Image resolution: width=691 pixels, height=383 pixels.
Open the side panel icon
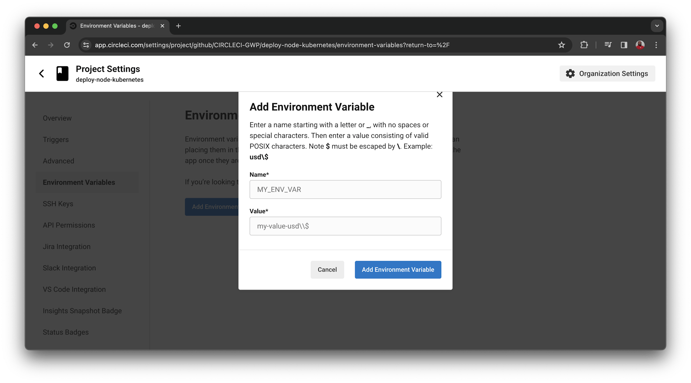tap(624, 45)
